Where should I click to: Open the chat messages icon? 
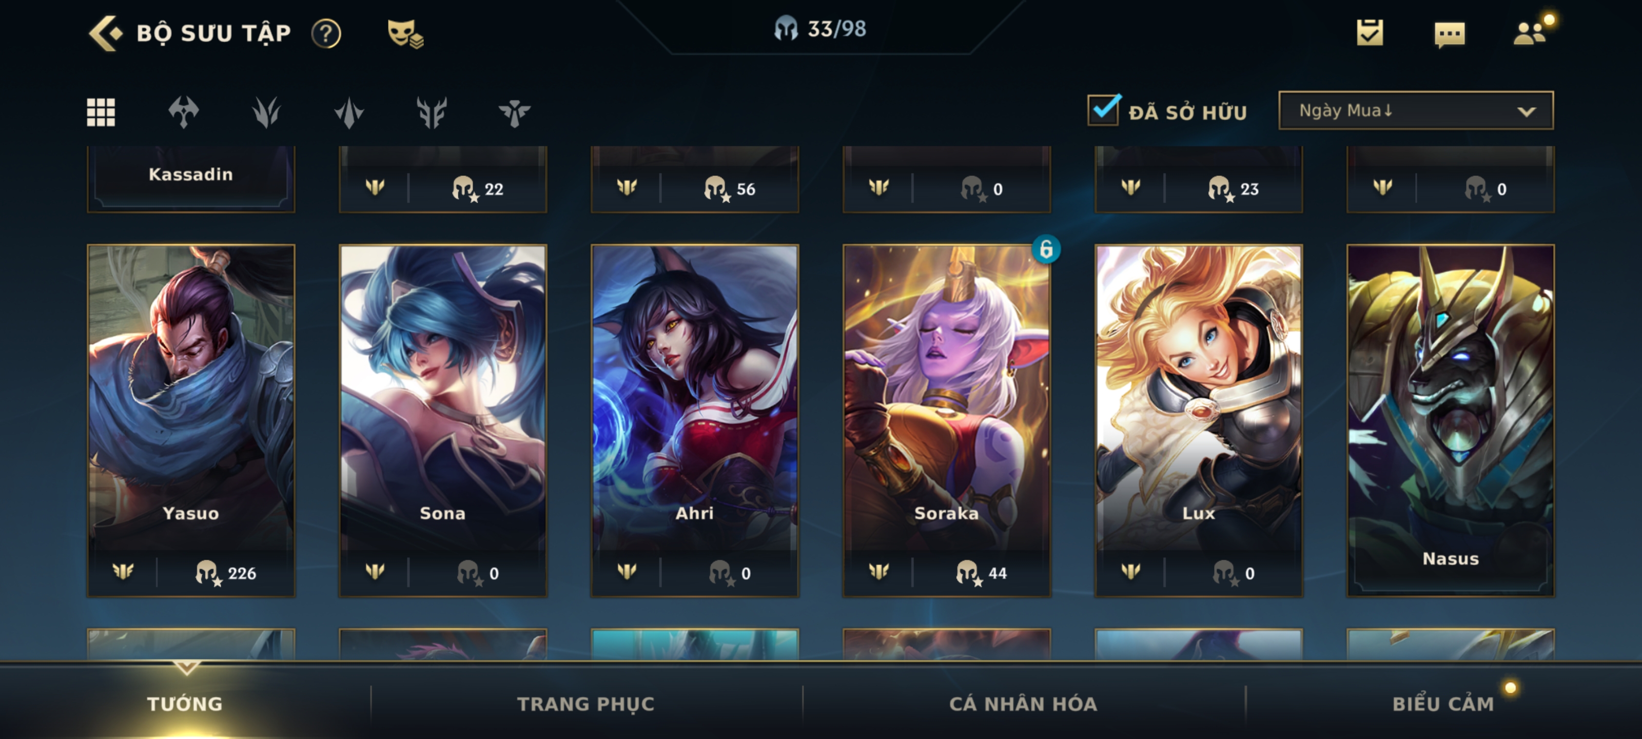[x=1450, y=34]
